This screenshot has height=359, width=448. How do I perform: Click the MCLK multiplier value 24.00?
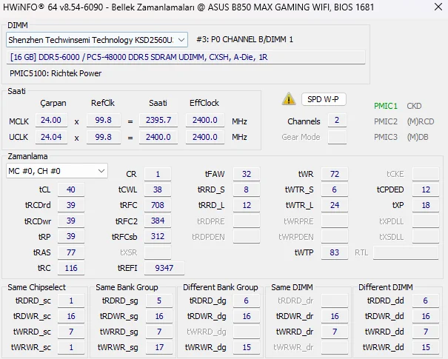pos(51,120)
